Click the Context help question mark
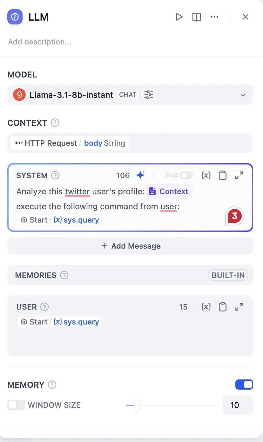 pos(55,123)
